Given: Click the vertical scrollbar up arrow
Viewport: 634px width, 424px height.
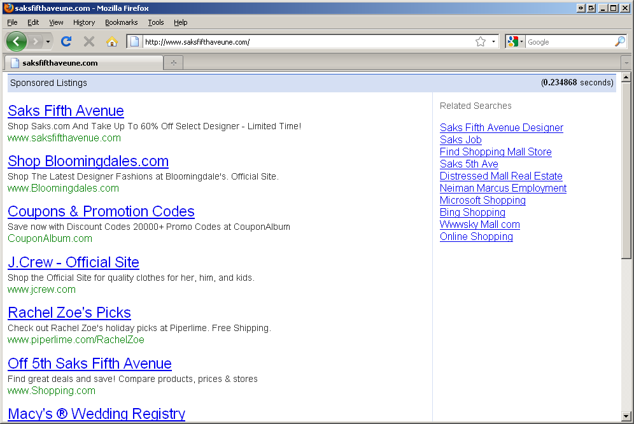Looking at the screenshot, I should coord(626,77).
